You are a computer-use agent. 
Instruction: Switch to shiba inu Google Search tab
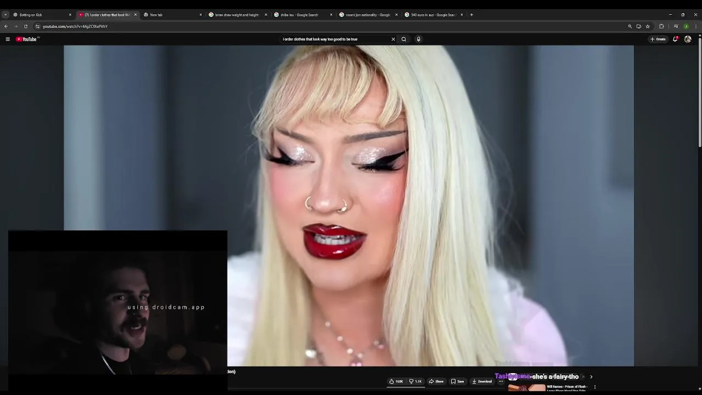pos(303,15)
